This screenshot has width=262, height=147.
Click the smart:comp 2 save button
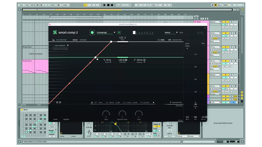pyautogui.click(x=181, y=32)
